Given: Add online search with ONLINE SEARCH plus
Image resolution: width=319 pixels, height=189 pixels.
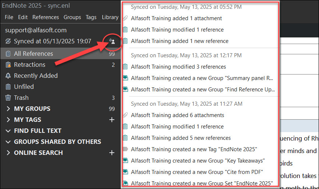Looking at the screenshot, I should (112, 153).
